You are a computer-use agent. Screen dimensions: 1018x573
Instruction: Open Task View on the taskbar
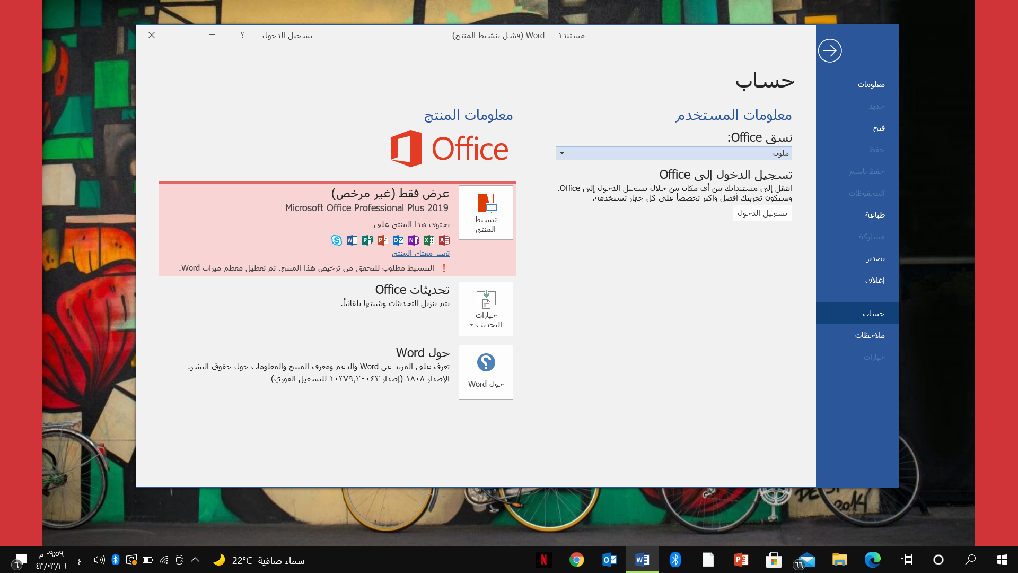coord(907,560)
